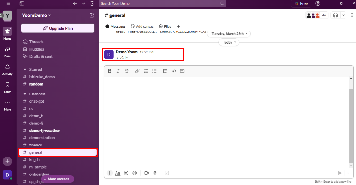Click the More unreads pill

pyautogui.click(x=57, y=179)
